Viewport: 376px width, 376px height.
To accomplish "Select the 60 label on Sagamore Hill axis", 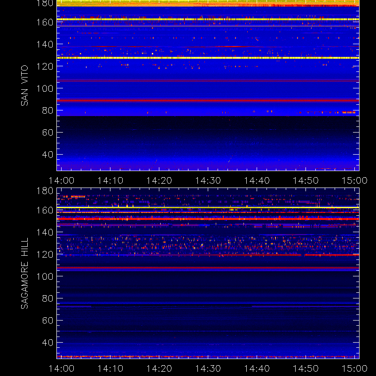I will [x=47, y=321].
